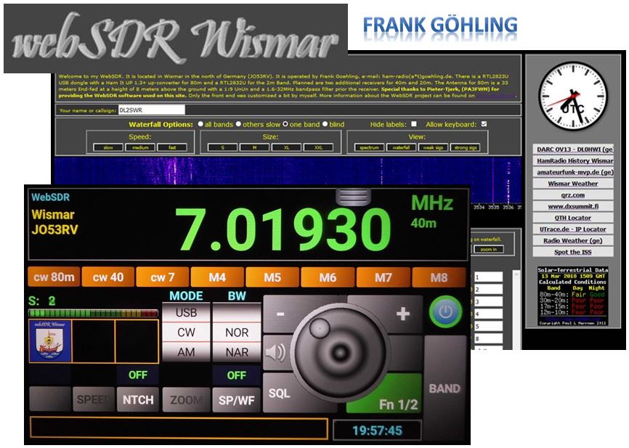Set waterfall speed to fast
The image size is (629, 448).
pyautogui.click(x=172, y=147)
